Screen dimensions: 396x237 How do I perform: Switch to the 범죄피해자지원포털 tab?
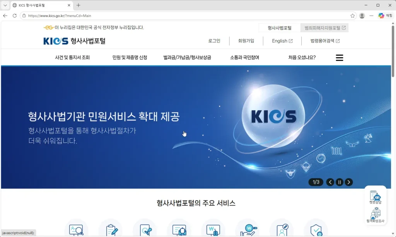[x=324, y=28]
